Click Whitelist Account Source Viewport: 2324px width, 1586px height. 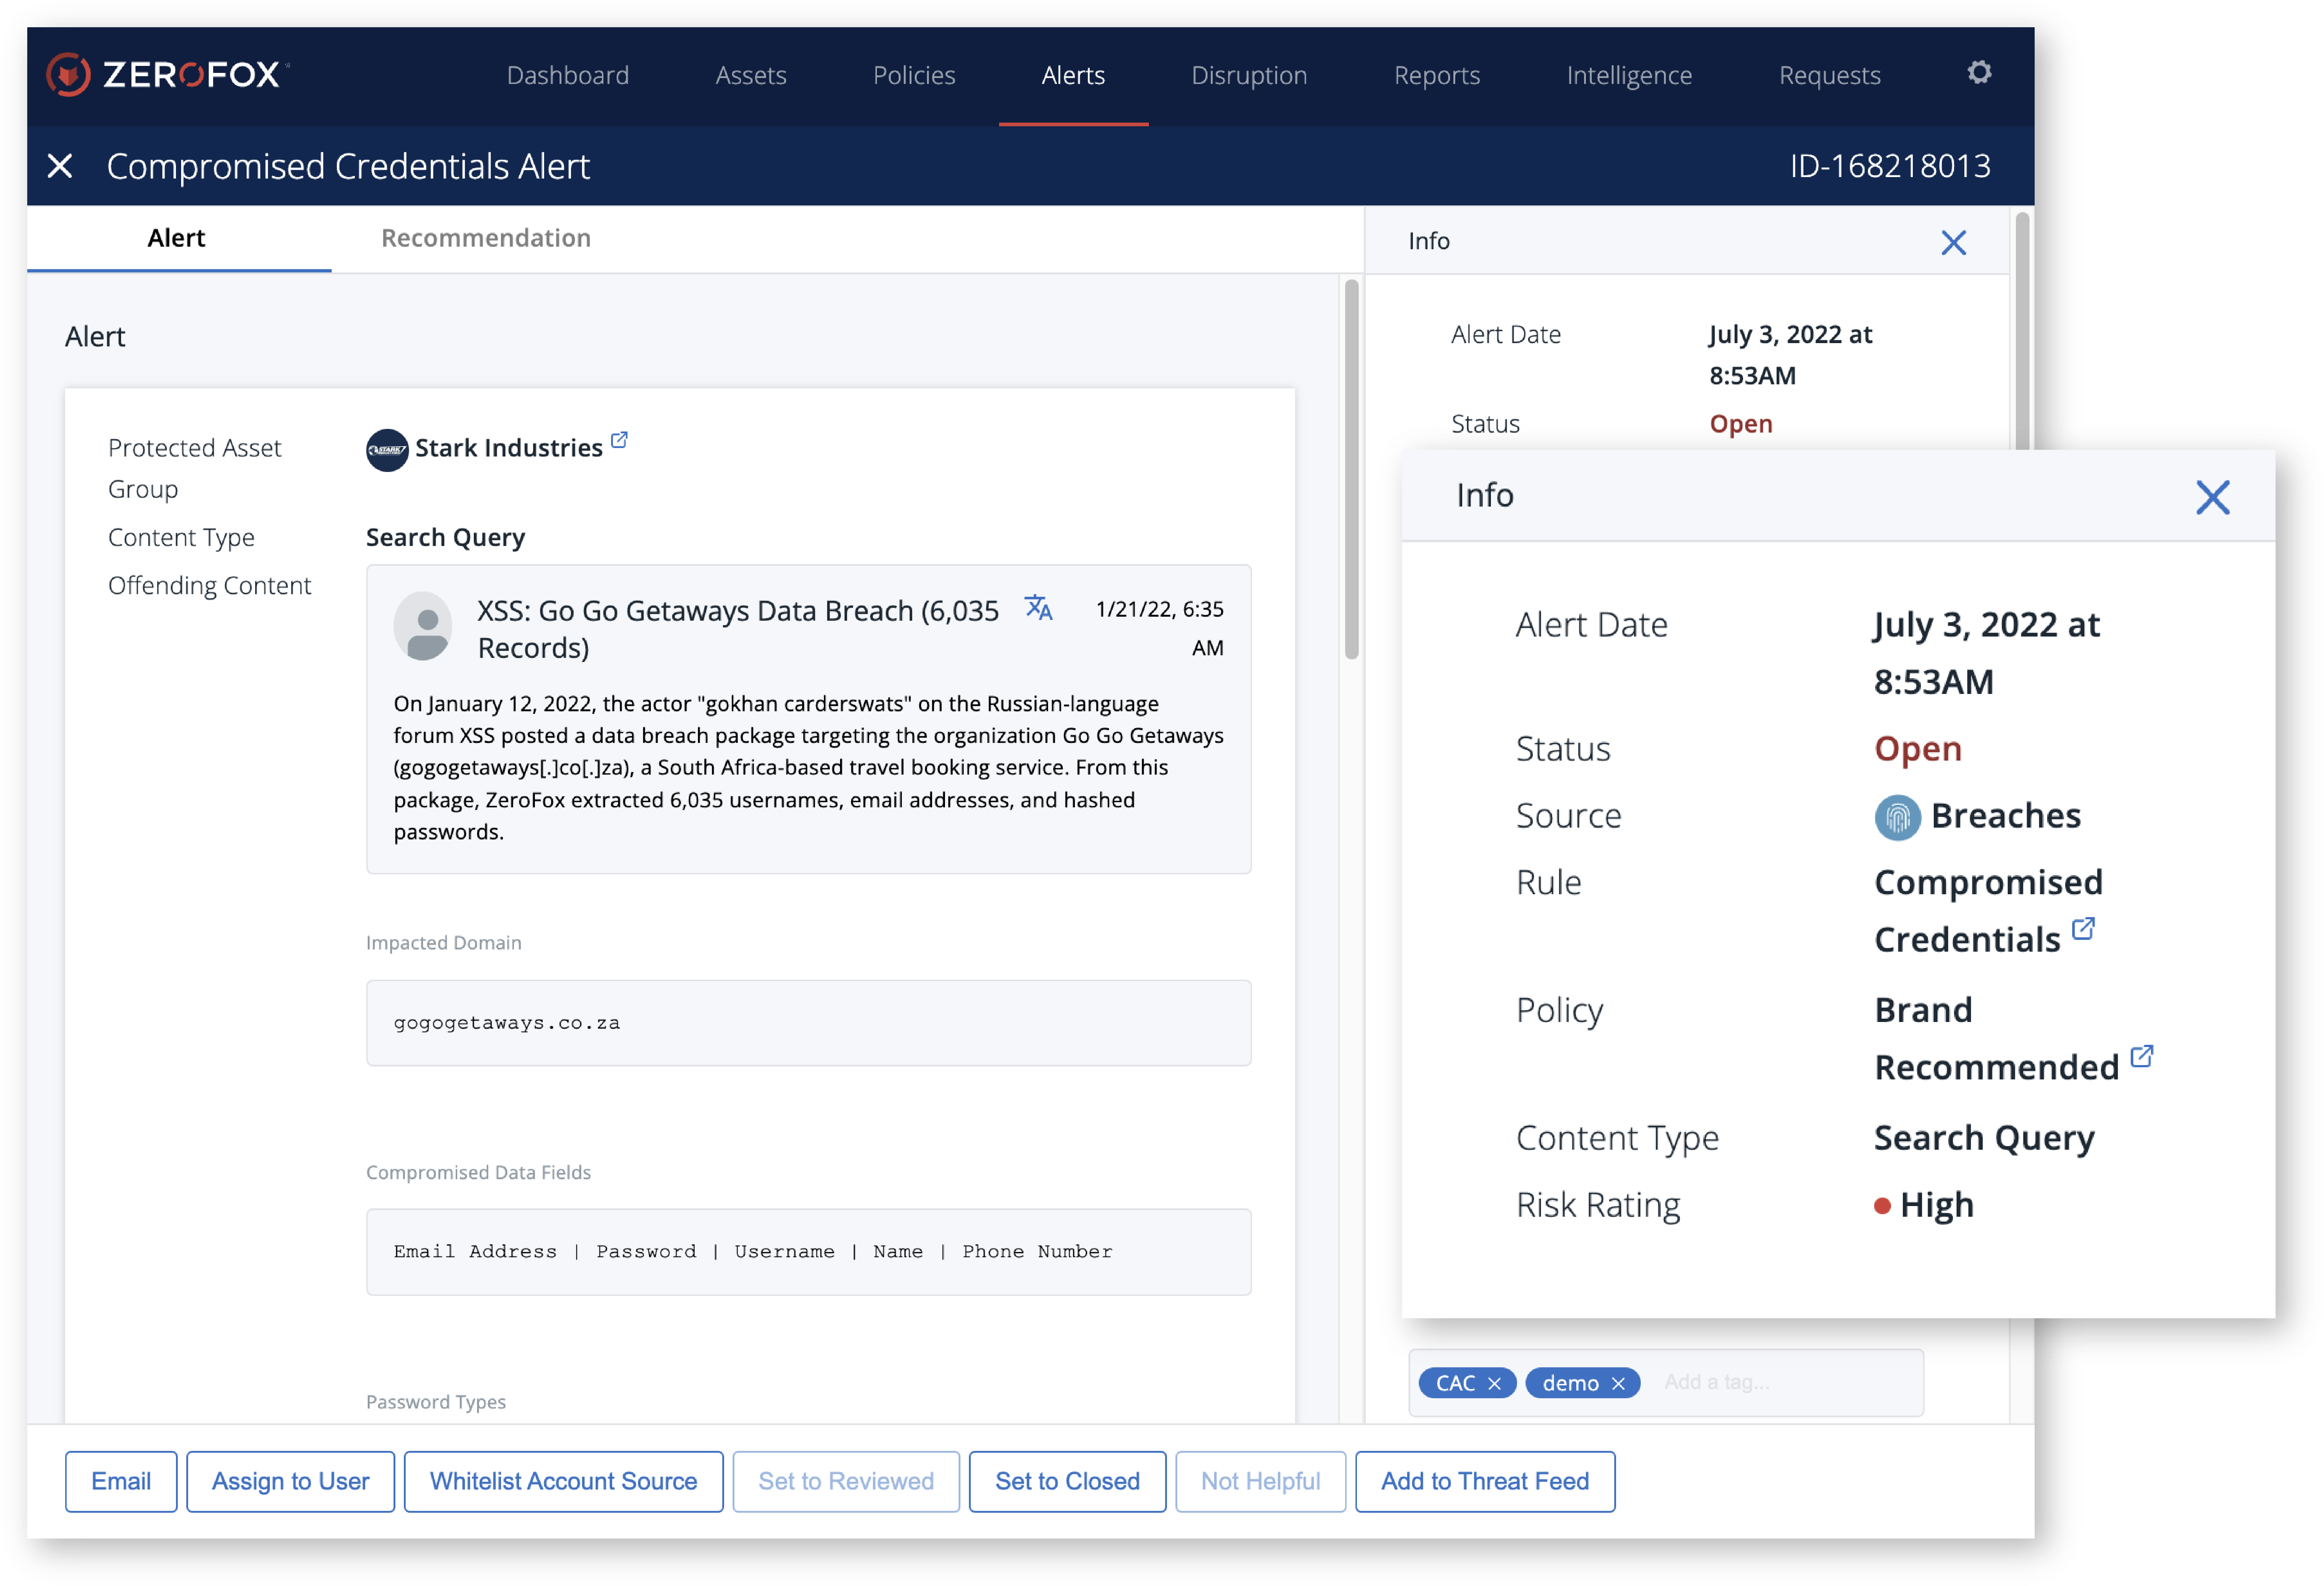tap(563, 1481)
